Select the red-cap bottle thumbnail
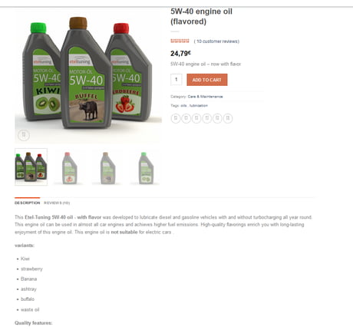Viewport: 353px width, 330px height. click(69, 168)
